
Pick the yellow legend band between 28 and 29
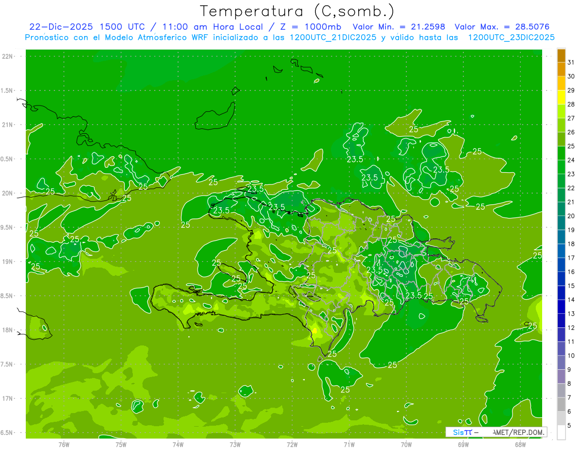(561, 97)
